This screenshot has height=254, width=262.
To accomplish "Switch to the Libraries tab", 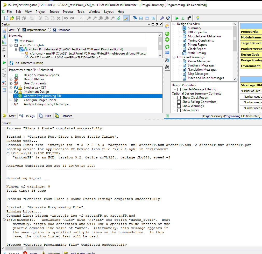I will (64, 116).
